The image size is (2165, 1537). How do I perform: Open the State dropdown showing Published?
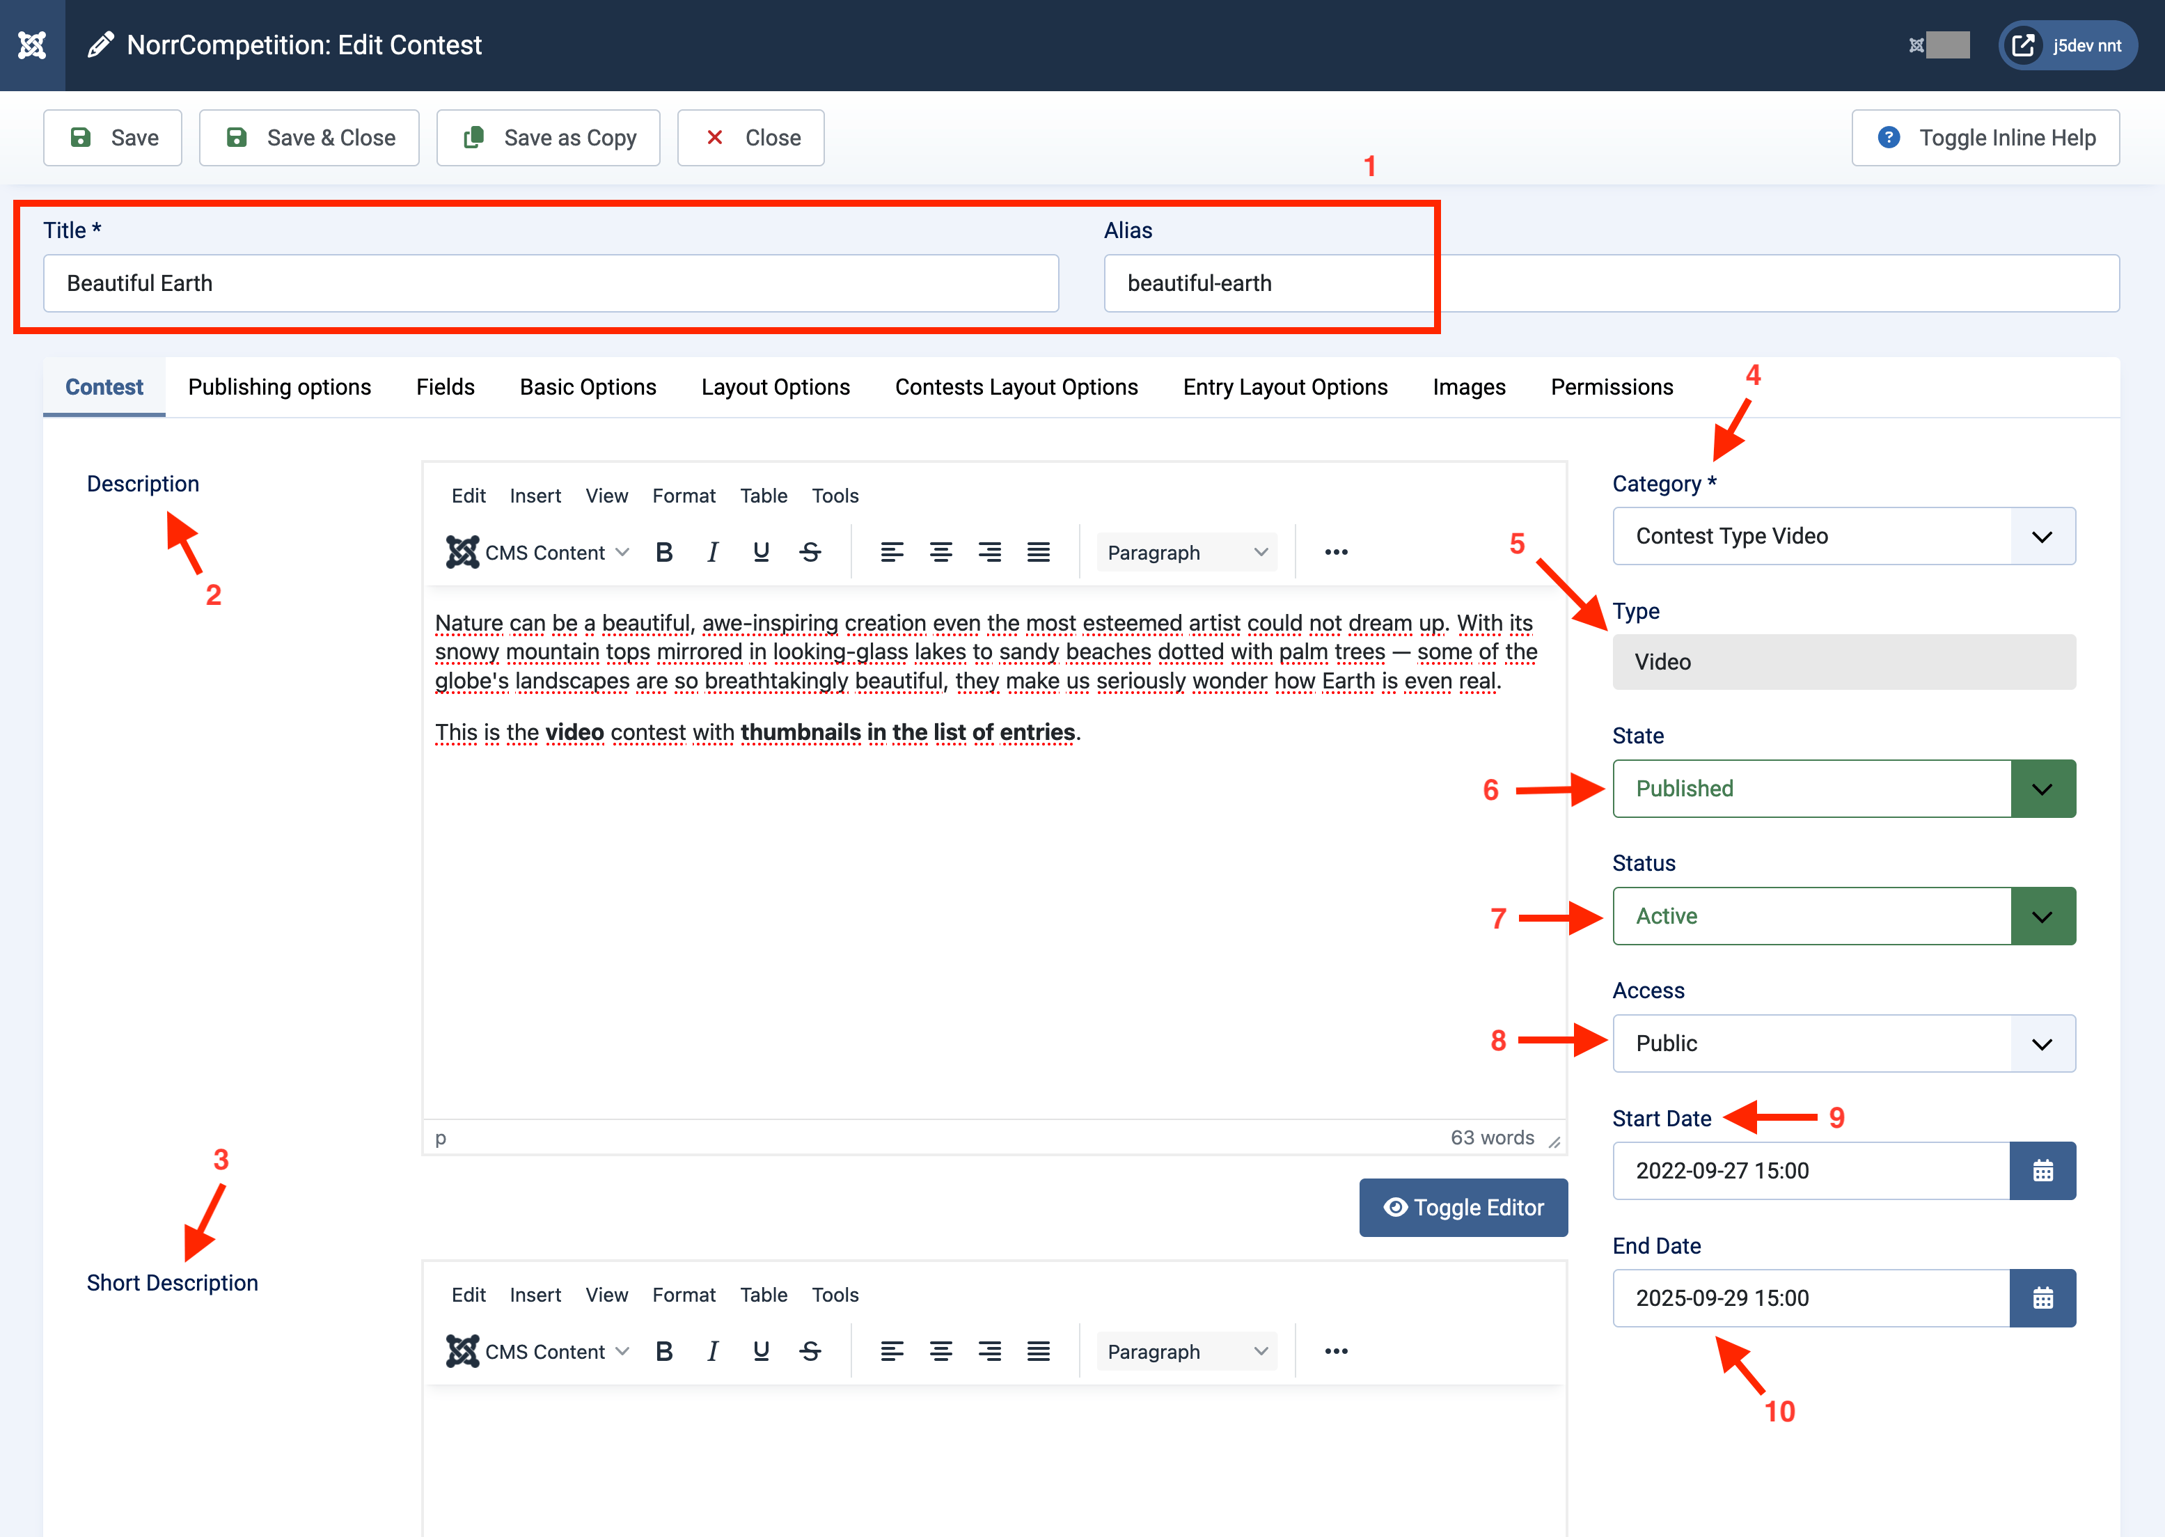tap(1844, 789)
